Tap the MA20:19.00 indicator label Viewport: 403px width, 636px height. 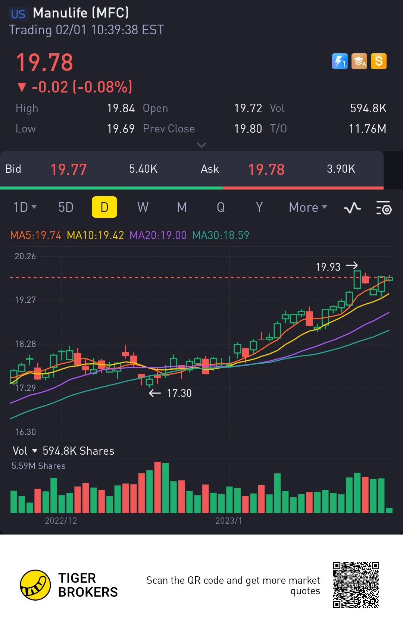(x=158, y=235)
